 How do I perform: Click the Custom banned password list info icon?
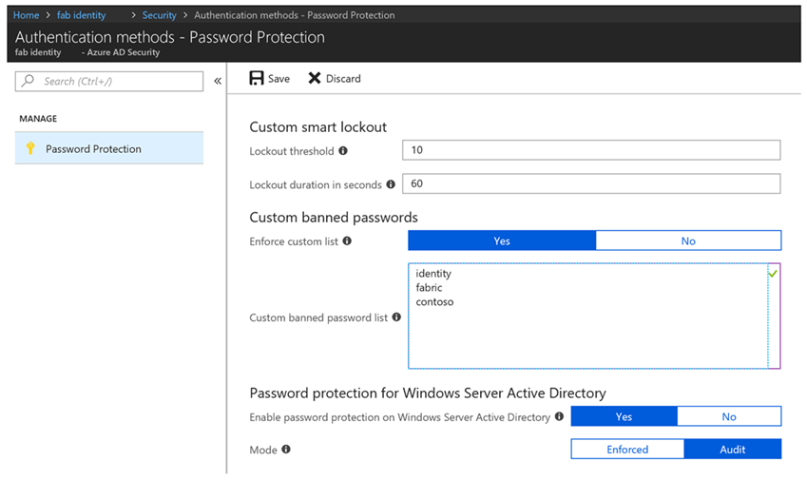click(x=395, y=317)
